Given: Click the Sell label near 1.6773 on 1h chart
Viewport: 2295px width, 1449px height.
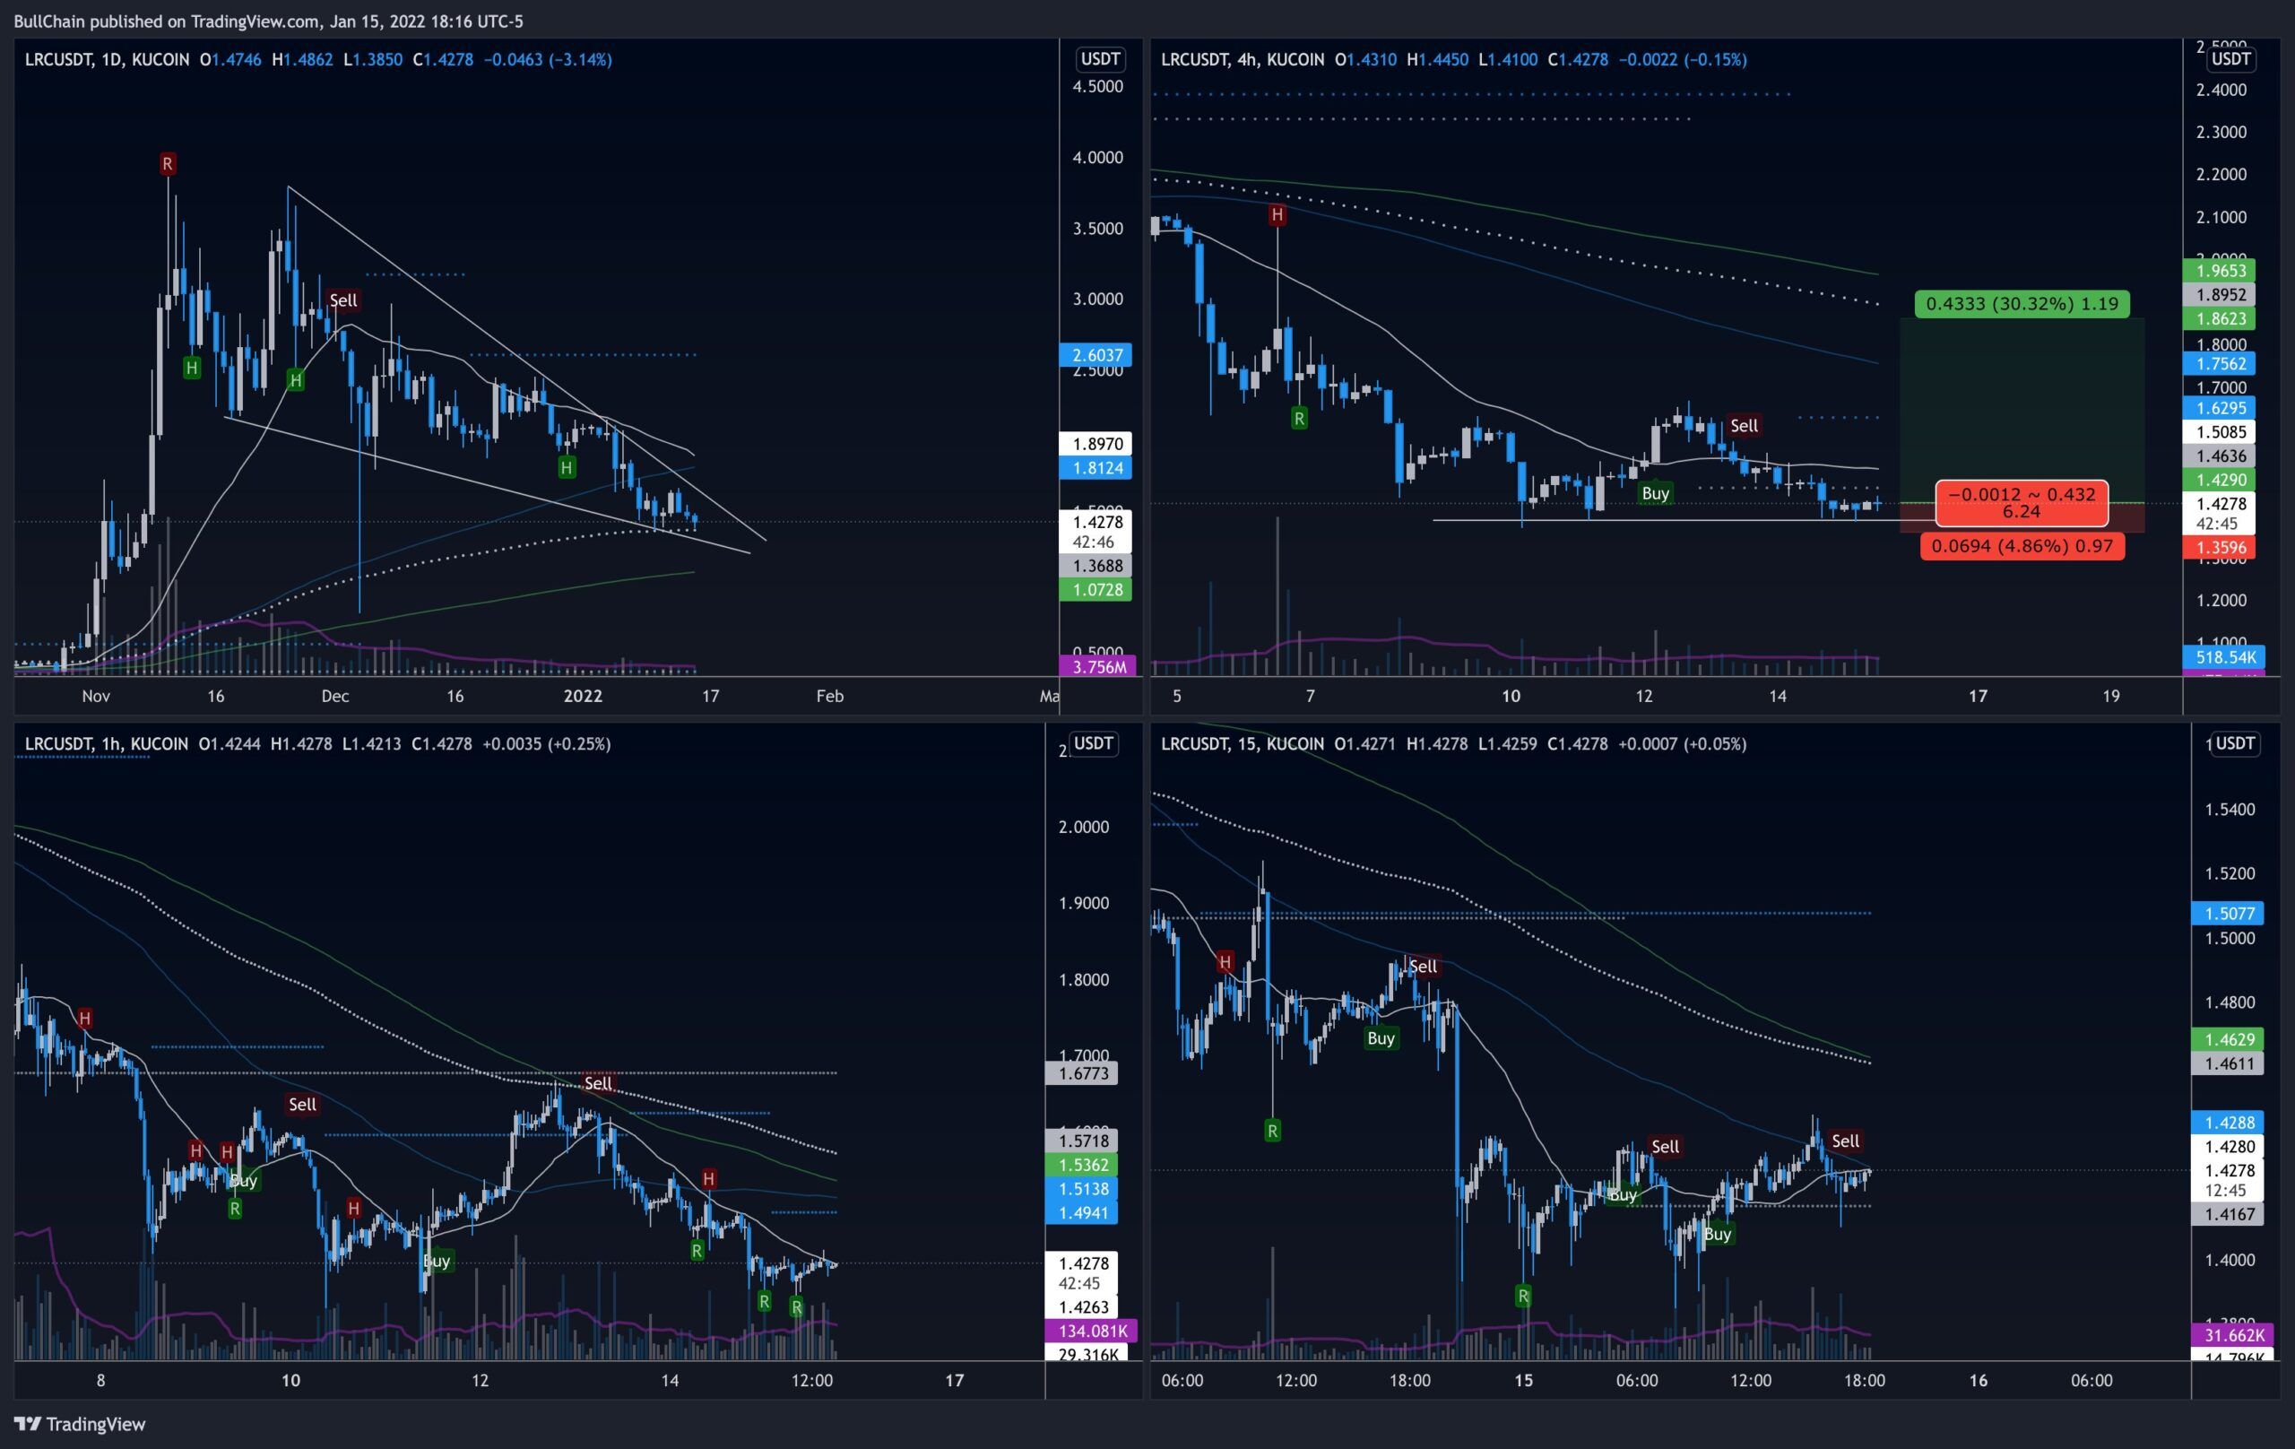Looking at the screenshot, I should click(598, 1083).
